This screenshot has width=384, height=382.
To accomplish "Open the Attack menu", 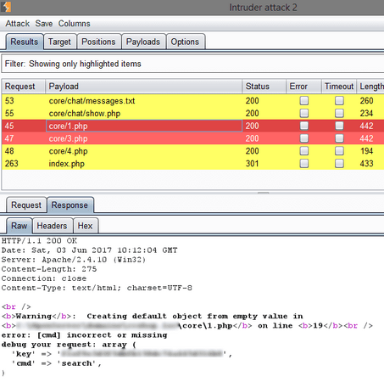I will [18, 24].
